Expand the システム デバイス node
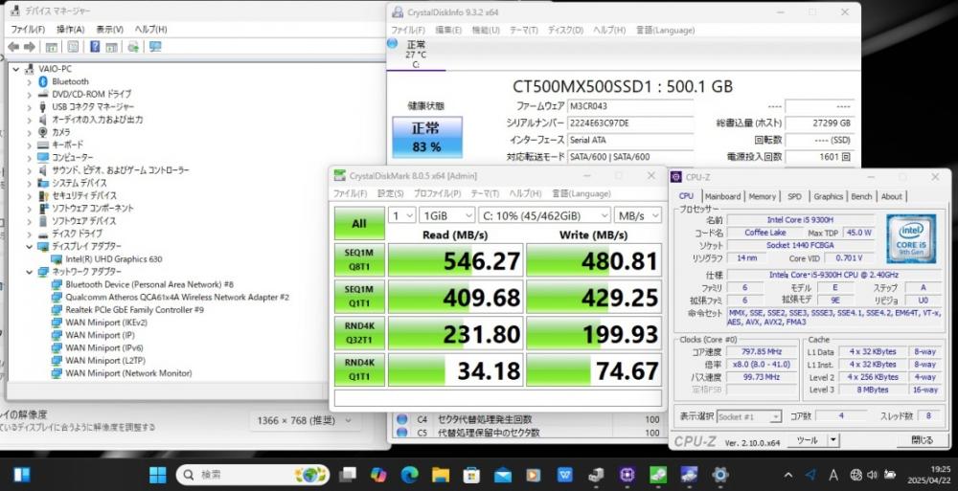 click(29, 183)
